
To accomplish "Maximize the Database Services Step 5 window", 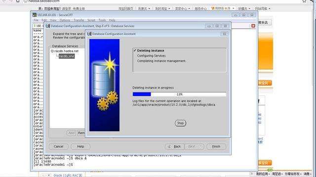I will 217,26.
